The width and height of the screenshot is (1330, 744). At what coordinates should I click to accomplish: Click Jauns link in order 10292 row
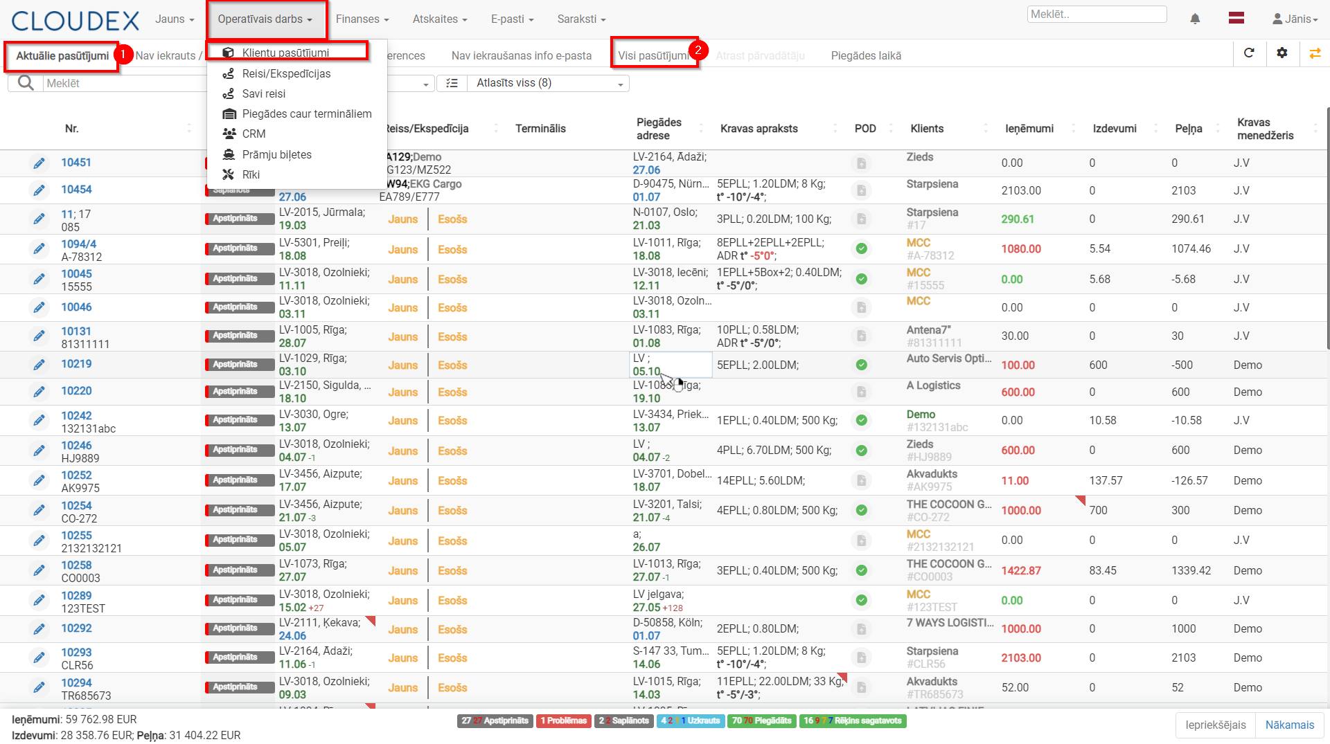pos(402,629)
